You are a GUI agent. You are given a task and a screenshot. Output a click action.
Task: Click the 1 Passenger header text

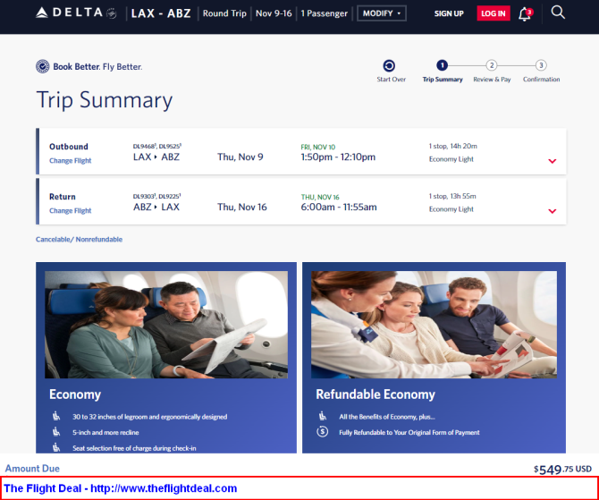pyautogui.click(x=324, y=13)
